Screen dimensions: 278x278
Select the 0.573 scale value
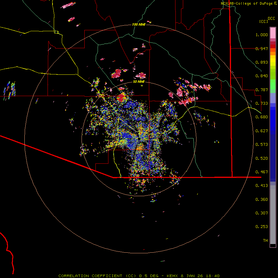[x=262, y=145]
